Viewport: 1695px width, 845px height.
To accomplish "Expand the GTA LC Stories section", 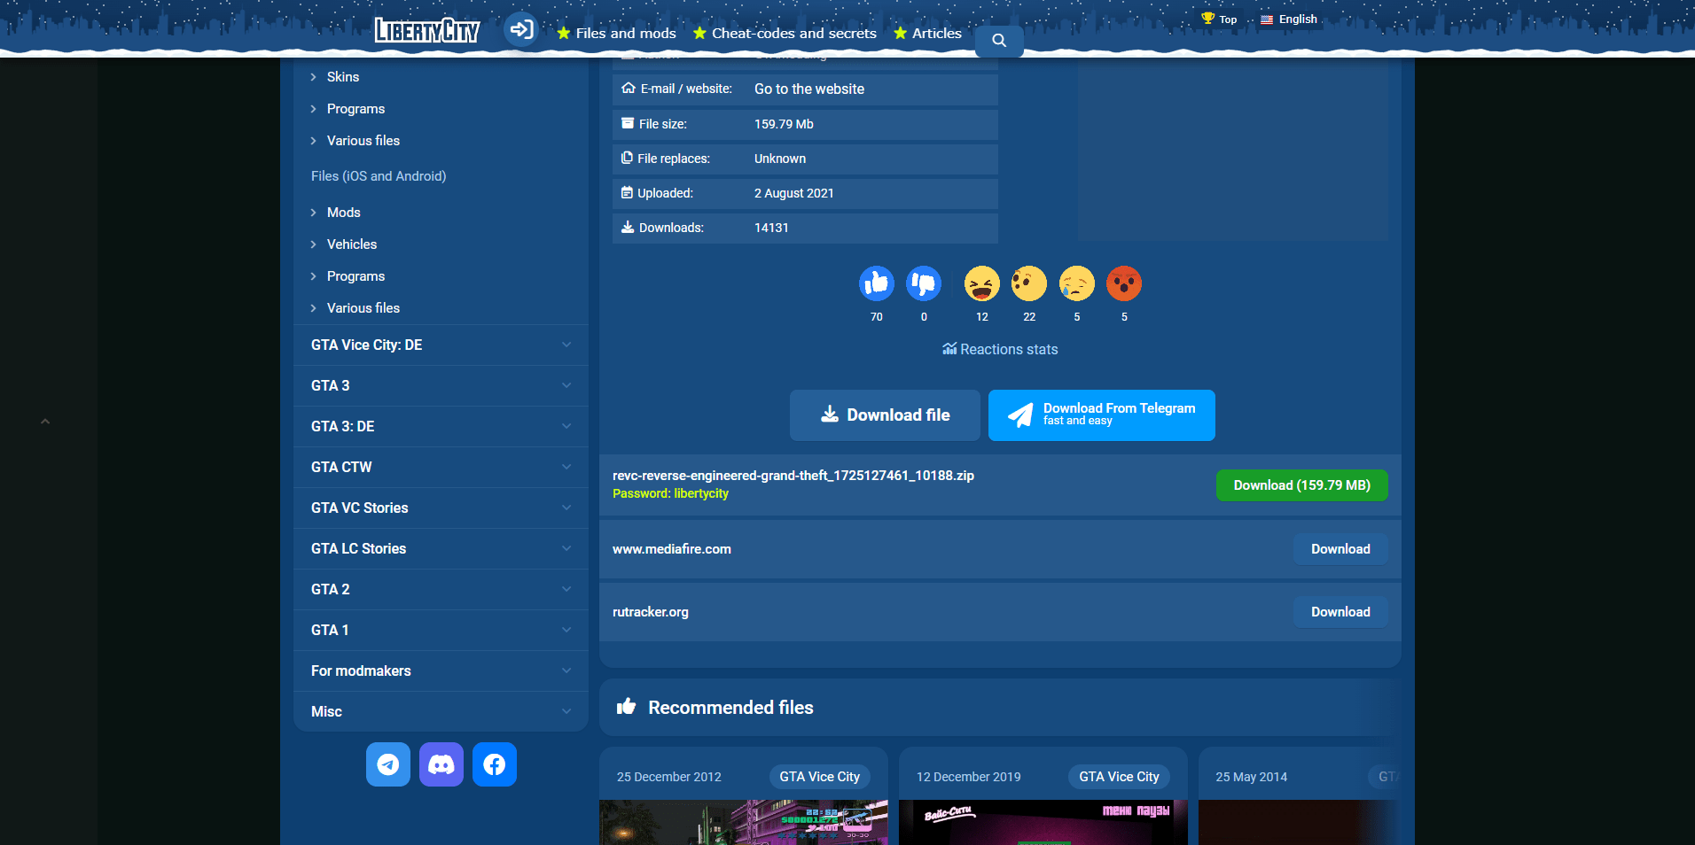I will pos(441,549).
